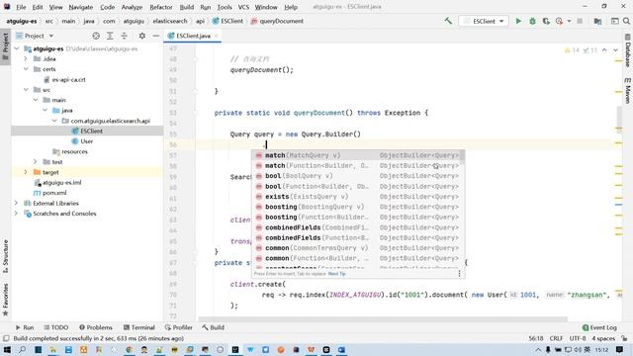
Task: Close the ESClient.java tab
Action: tap(217, 36)
